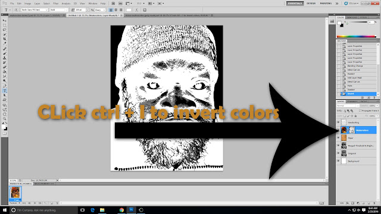Hide the Background layer

(339, 161)
